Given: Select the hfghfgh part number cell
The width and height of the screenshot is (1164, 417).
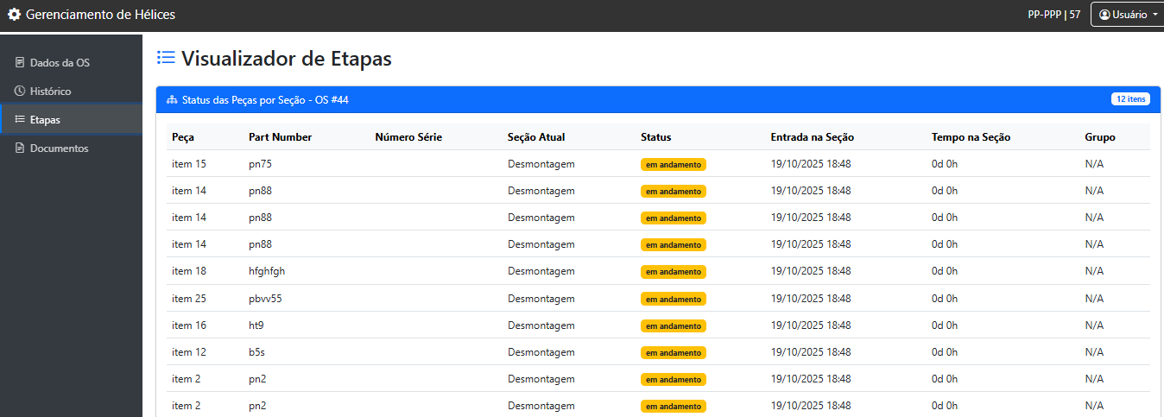Looking at the screenshot, I should tap(267, 271).
